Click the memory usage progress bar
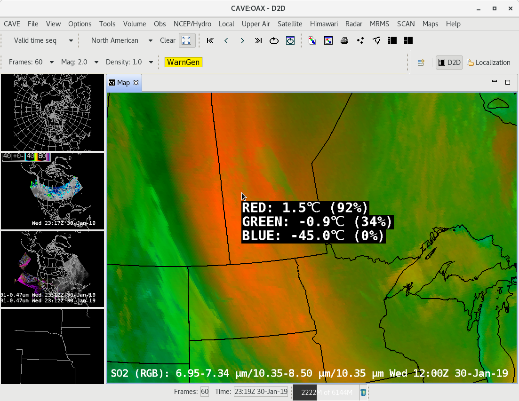 (x=325, y=392)
